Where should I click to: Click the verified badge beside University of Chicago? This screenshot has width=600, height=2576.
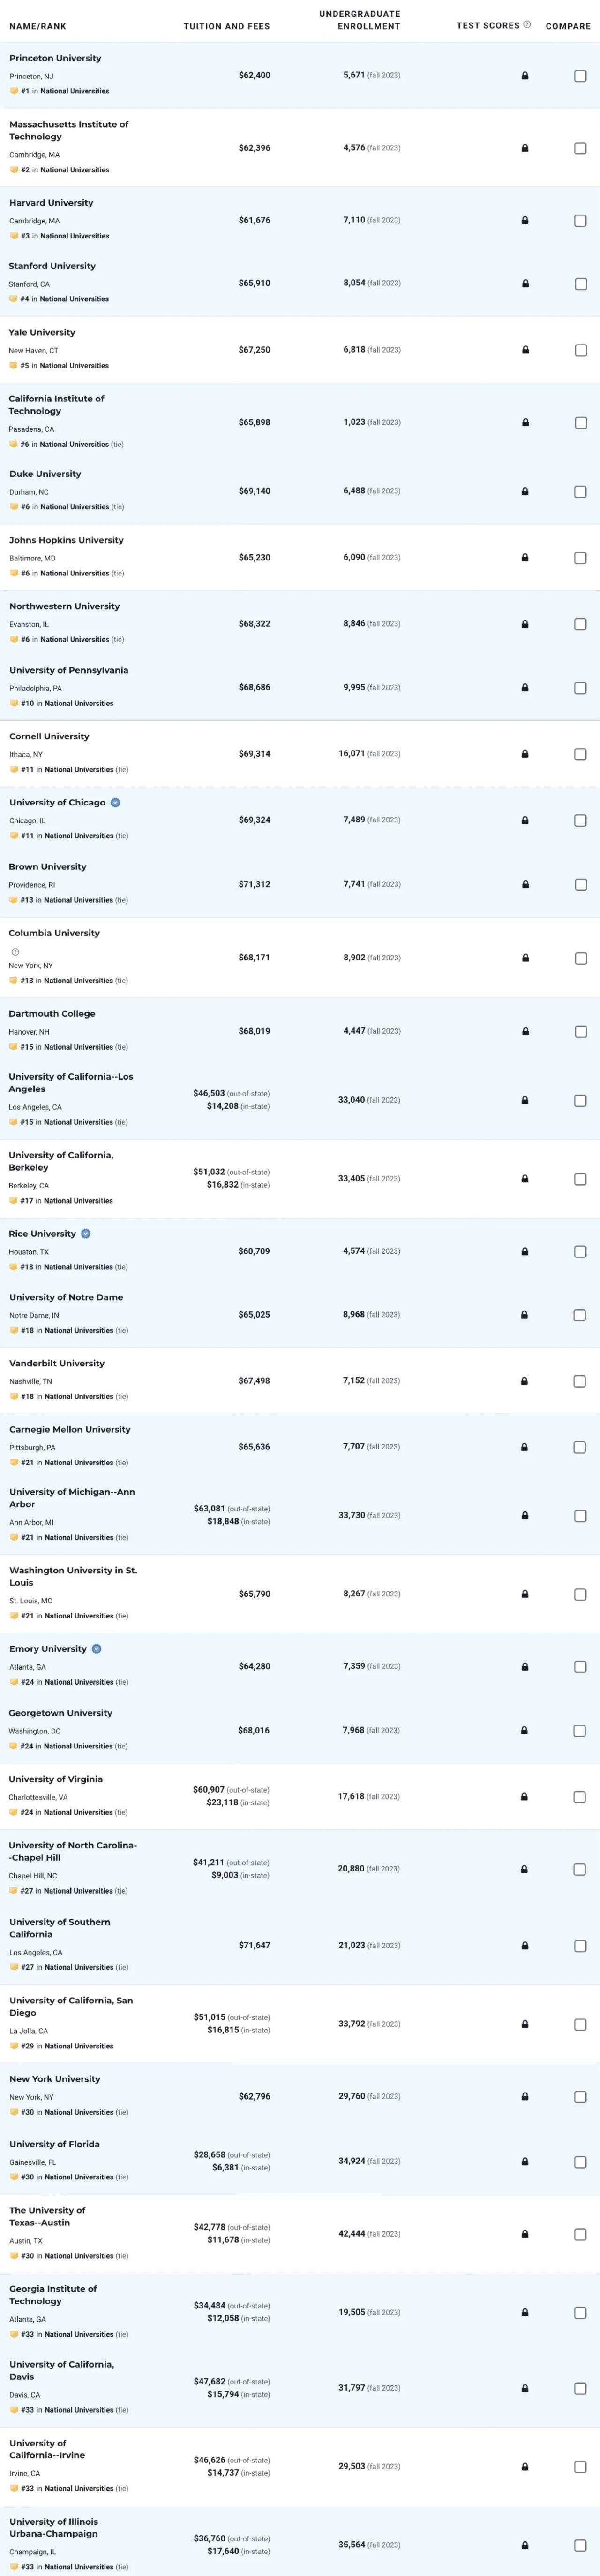[116, 803]
